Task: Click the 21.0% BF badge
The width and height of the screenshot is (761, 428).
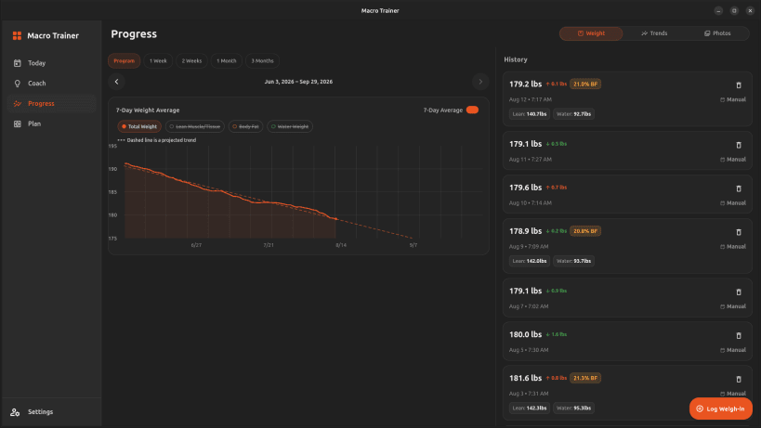Action: 585,84
